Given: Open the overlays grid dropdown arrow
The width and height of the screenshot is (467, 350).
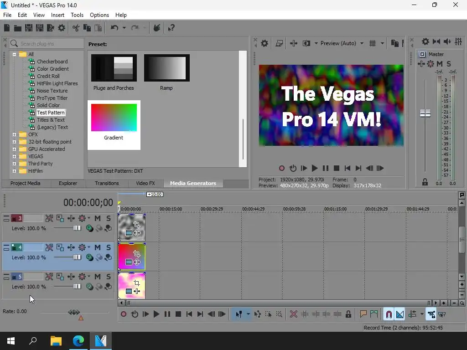Looking at the screenshot, I should click(x=382, y=43).
